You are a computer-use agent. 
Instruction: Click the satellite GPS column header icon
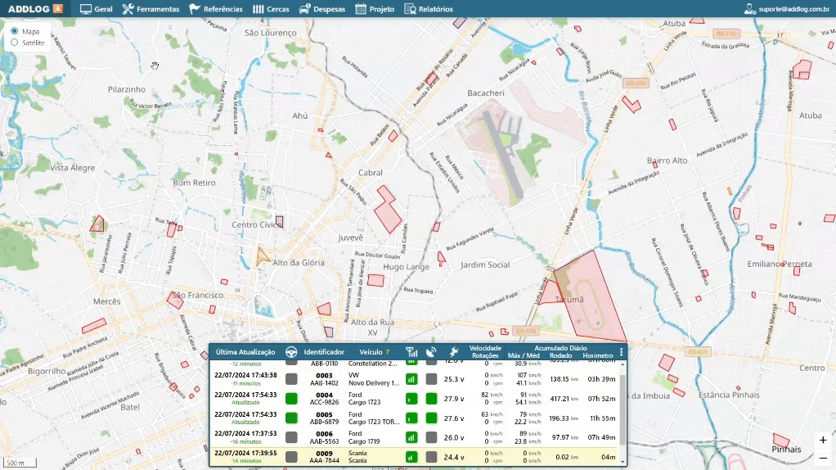coord(431,352)
